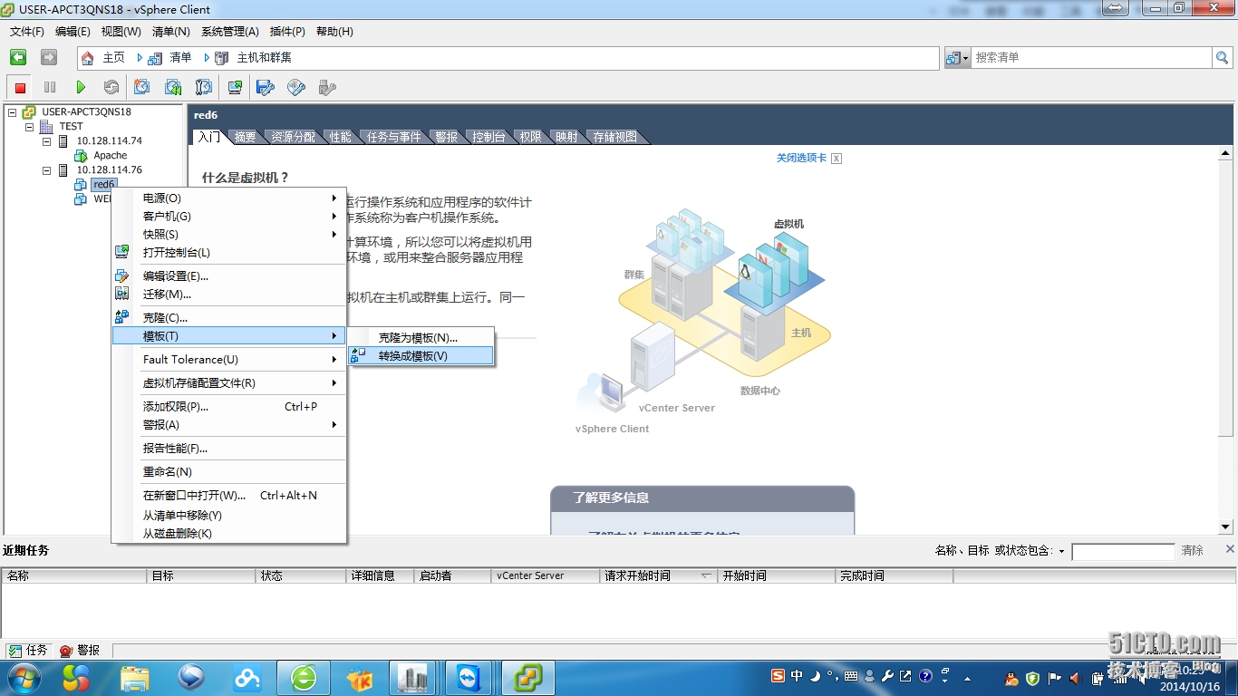Select 从磁盘删除(K) from context menu

pyautogui.click(x=228, y=533)
